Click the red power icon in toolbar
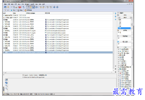 [20, 7]
